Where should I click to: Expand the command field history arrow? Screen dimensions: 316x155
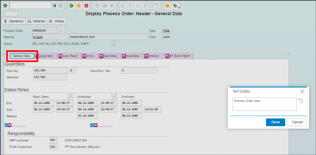tap(54, 5)
